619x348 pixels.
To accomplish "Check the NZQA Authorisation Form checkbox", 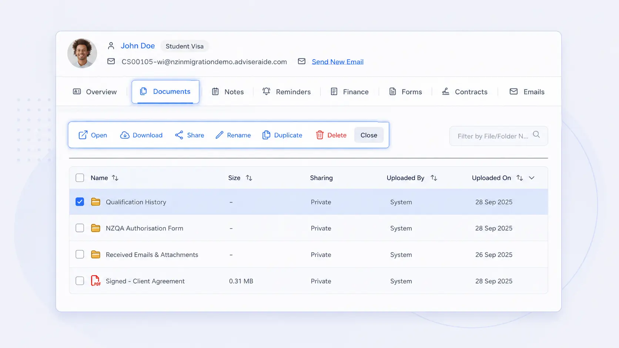I will coord(80,228).
